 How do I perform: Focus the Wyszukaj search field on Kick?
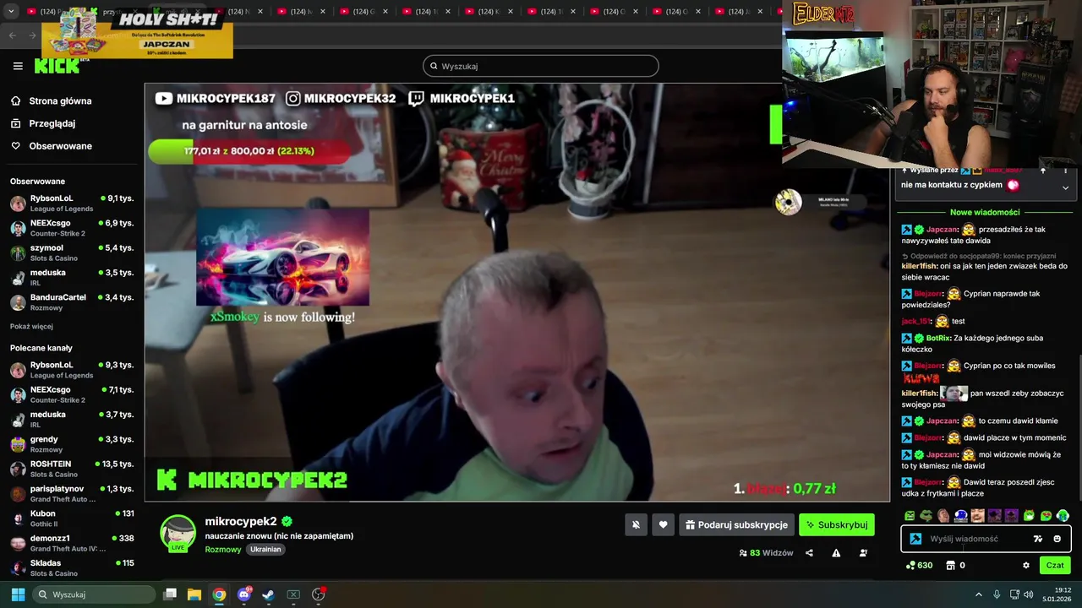[541, 66]
